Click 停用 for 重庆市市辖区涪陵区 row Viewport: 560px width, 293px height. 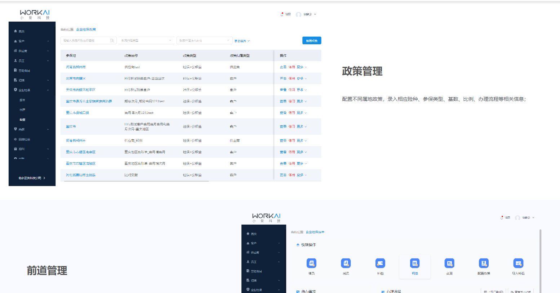[x=292, y=164]
